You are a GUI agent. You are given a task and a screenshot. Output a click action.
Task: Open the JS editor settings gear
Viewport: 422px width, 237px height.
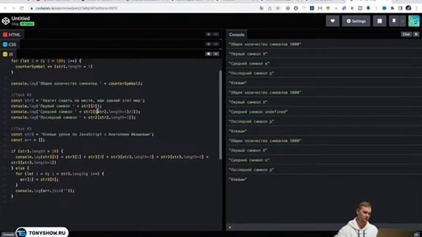click(x=208, y=54)
